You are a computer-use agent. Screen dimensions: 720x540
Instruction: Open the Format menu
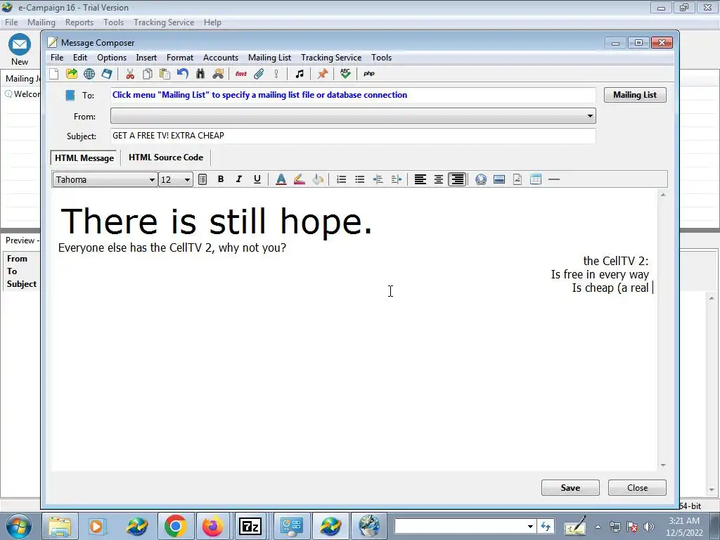179,58
